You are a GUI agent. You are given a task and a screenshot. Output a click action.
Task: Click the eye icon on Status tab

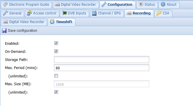click(x=141, y=4)
